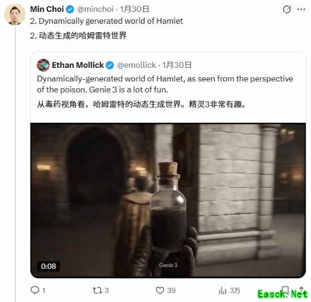Like the tweet with the heart icon
311x302 pixels.
click(x=159, y=291)
